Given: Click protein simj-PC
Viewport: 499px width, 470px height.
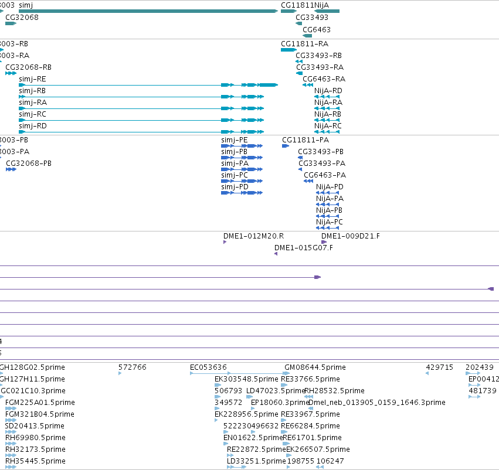Looking at the screenshot, I should 242,181.
